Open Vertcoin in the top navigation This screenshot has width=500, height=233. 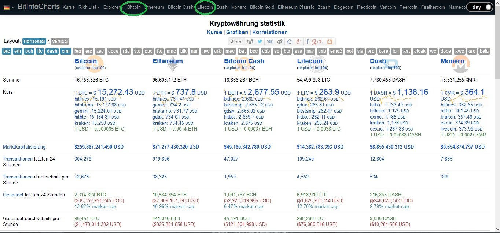388,7
